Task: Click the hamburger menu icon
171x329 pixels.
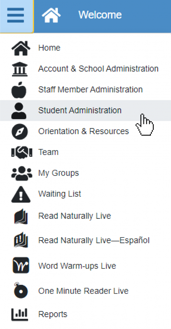Action: 16,15
